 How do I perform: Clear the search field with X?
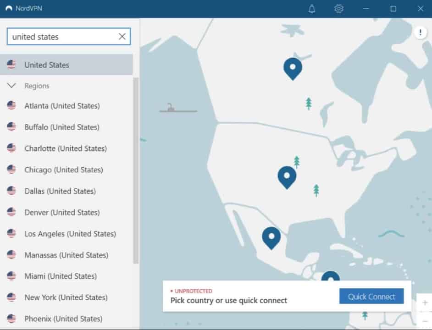click(x=122, y=36)
